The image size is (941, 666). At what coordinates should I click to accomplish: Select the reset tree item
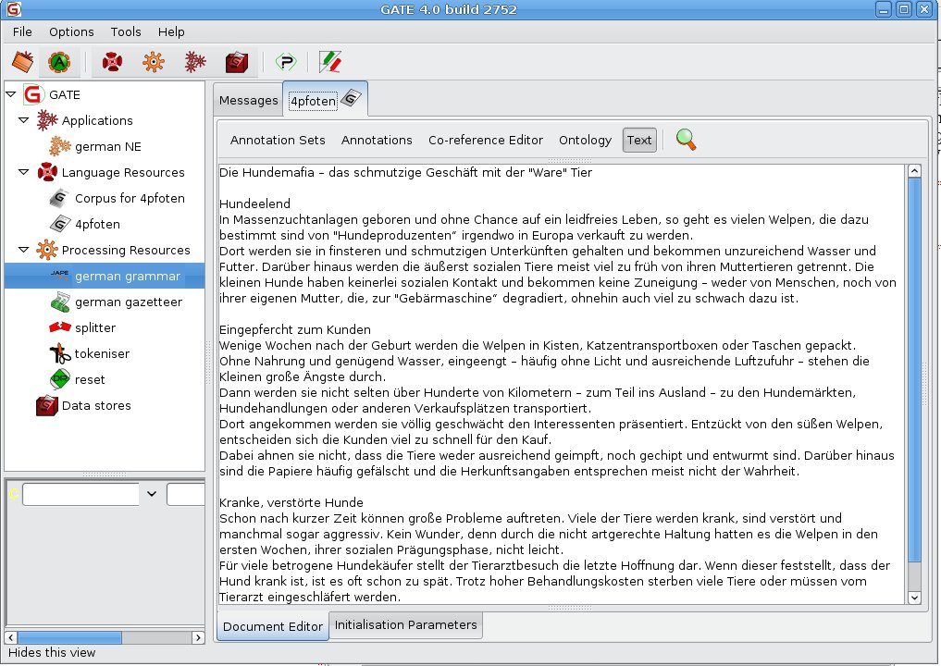coord(90,379)
